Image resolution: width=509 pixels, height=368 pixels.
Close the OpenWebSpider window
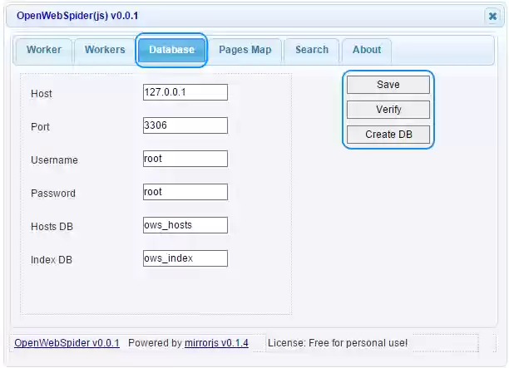(x=492, y=16)
